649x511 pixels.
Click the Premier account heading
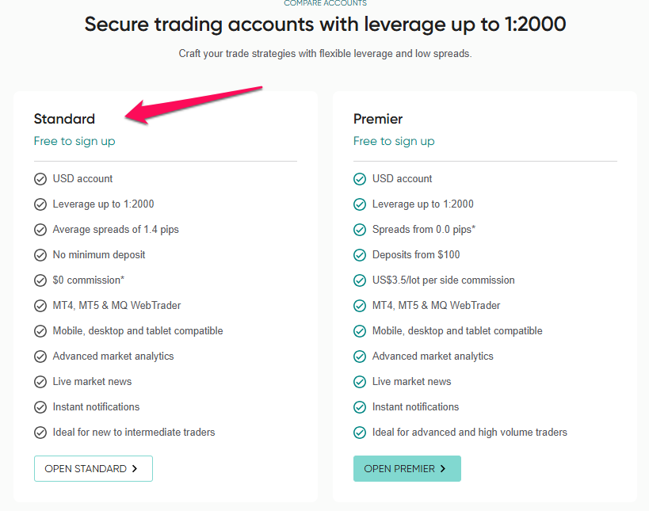point(378,119)
